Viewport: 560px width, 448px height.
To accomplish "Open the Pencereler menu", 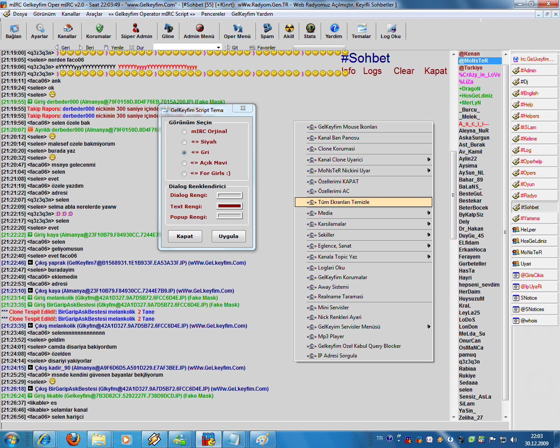I will click(x=213, y=14).
